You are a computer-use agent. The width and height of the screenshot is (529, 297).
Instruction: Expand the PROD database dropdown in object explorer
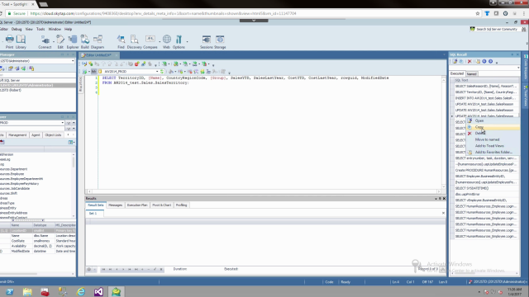63,123
